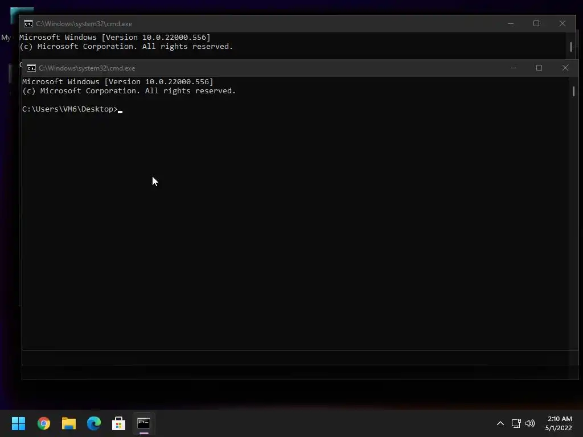Viewport: 583px width, 437px height.
Task: Click the back cmd.exe window title icon
Action: (x=28, y=24)
